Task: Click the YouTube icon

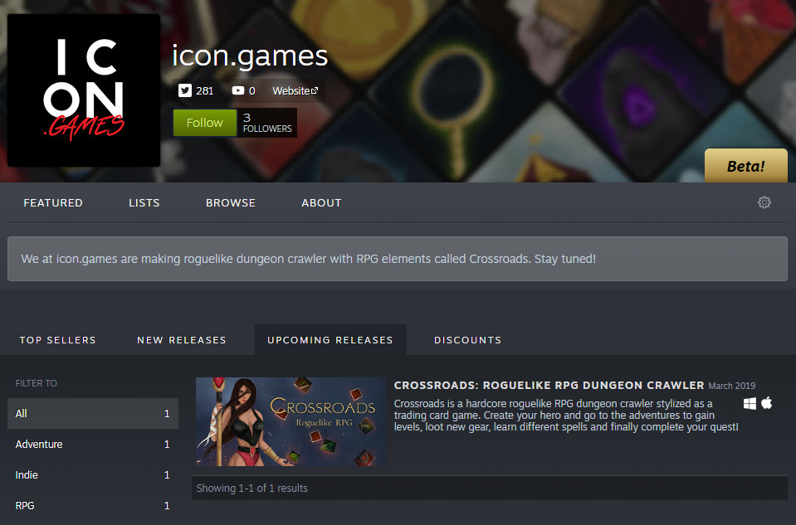Action: tap(237, 90)
